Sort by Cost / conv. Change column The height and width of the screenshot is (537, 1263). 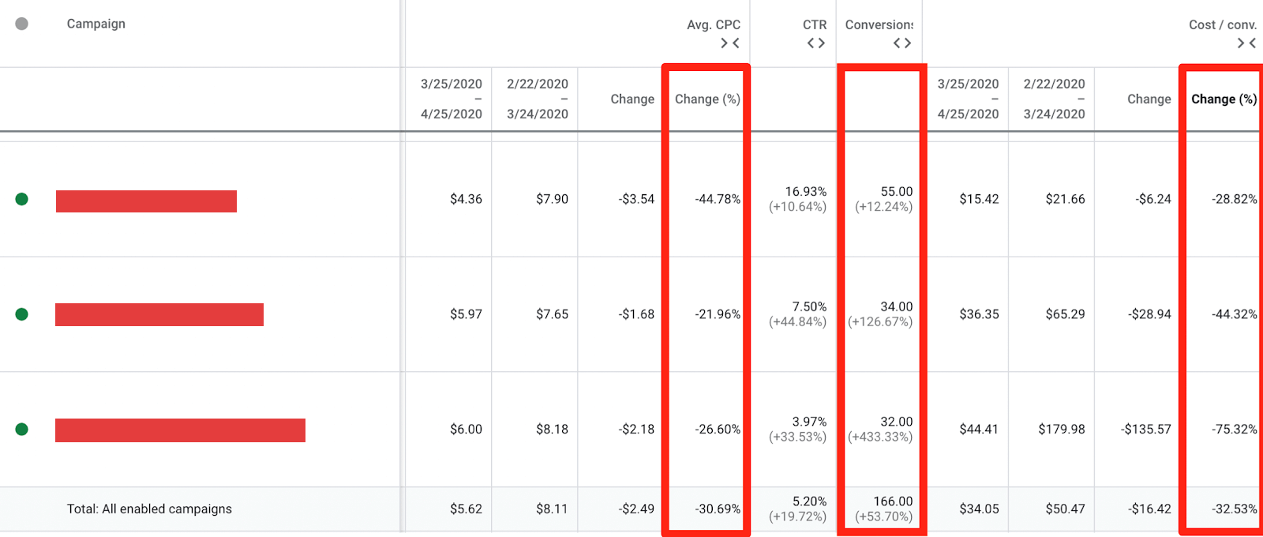click(x=1149, y=99)
